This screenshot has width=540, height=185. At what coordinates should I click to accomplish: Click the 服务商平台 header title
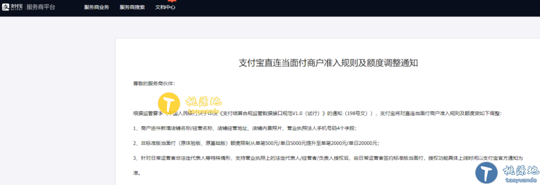tap(40, 7)
